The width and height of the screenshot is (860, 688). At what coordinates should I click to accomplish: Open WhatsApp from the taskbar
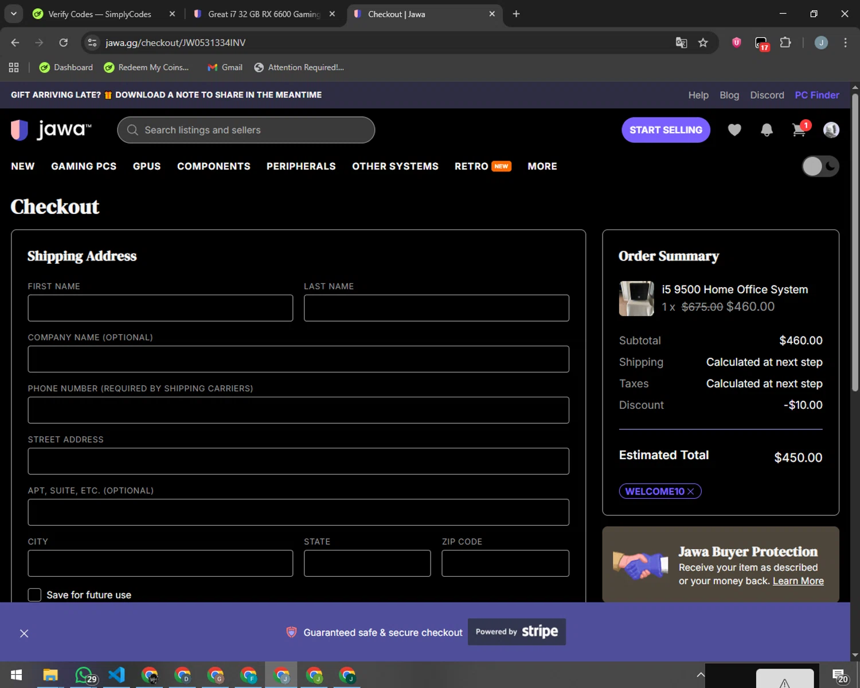click(x=85, y=675)
